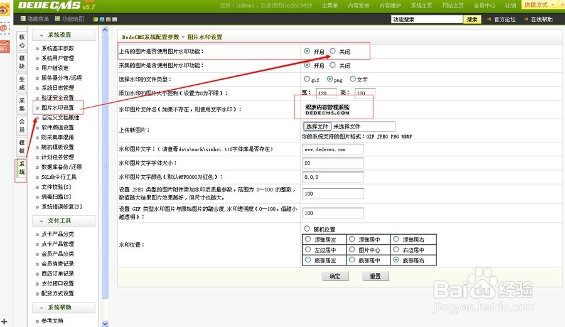Open 内容维护 in top navigation

tap(390, 6)
